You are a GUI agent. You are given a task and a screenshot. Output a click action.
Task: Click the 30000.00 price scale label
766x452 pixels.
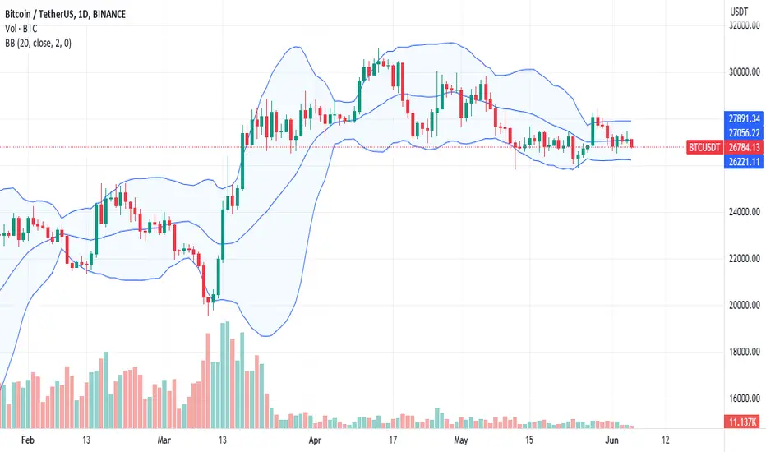click(x=744, y=71)
